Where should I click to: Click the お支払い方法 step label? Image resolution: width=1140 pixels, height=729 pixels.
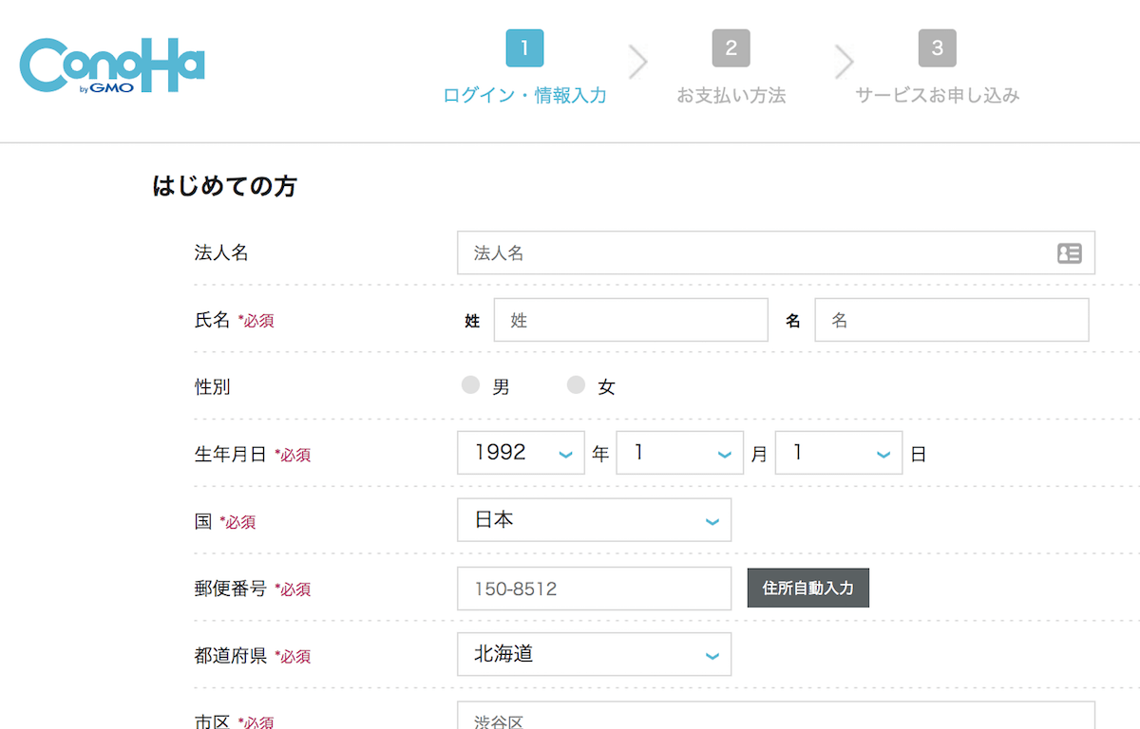coord(731,96)
